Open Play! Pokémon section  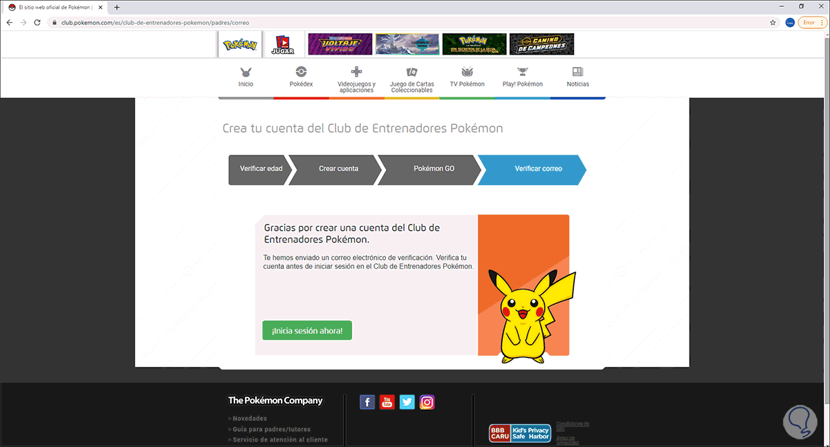pos(522,77)
